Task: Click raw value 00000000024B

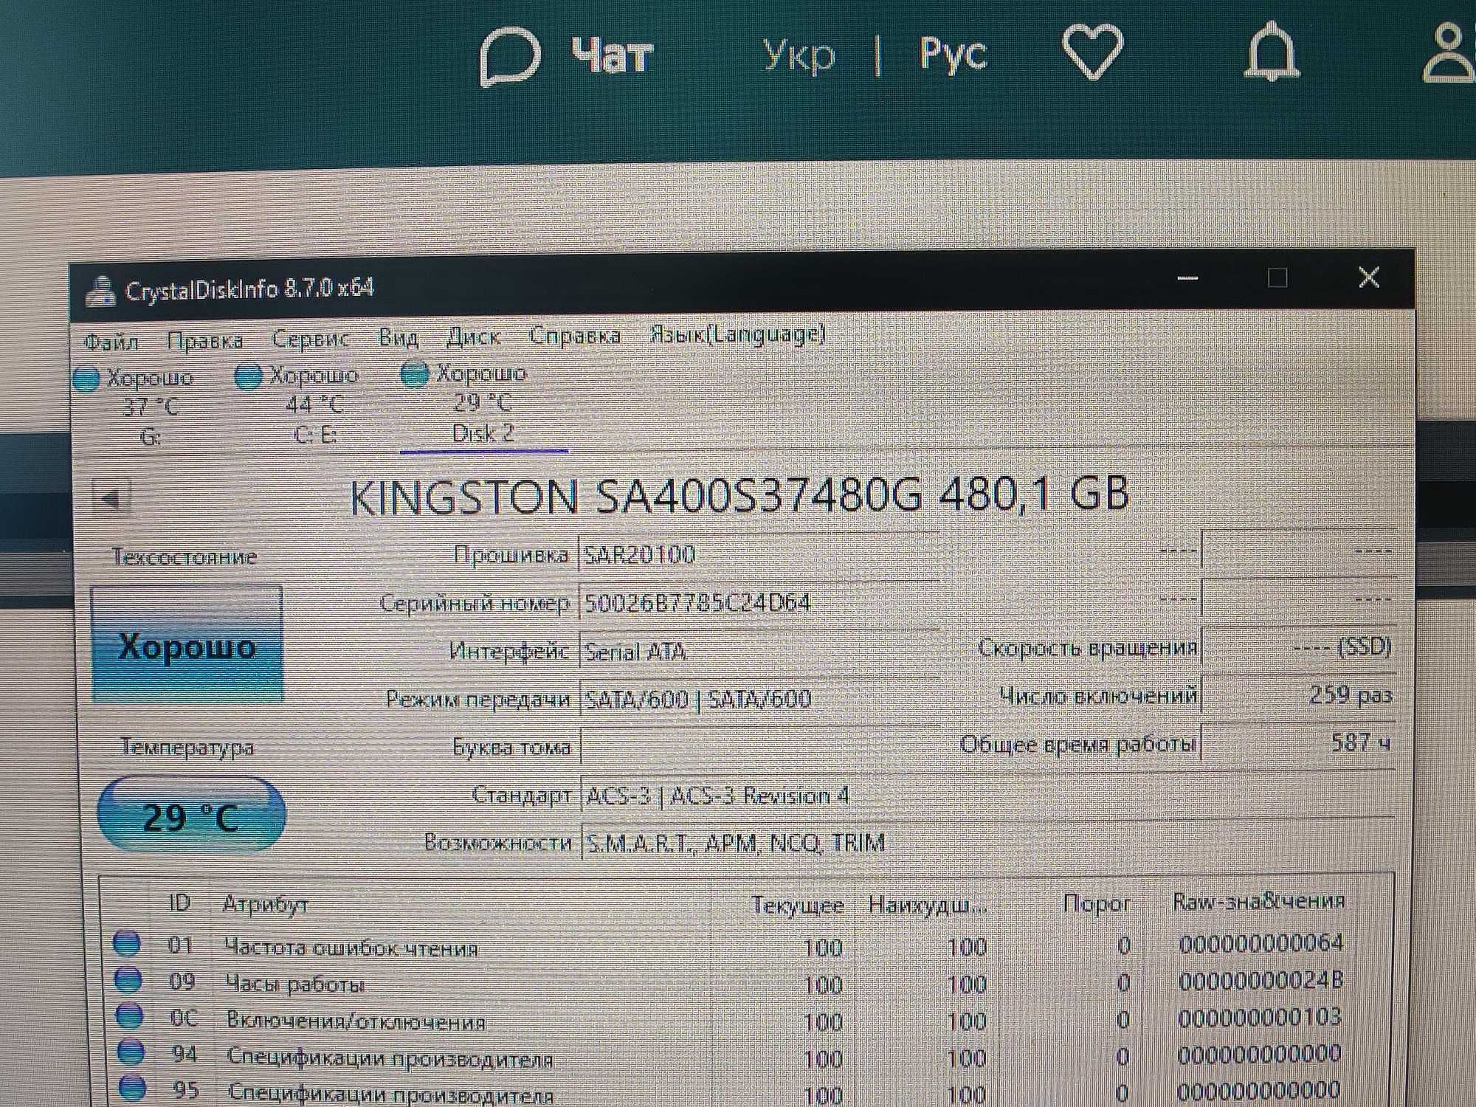Action: (1261, 980)
